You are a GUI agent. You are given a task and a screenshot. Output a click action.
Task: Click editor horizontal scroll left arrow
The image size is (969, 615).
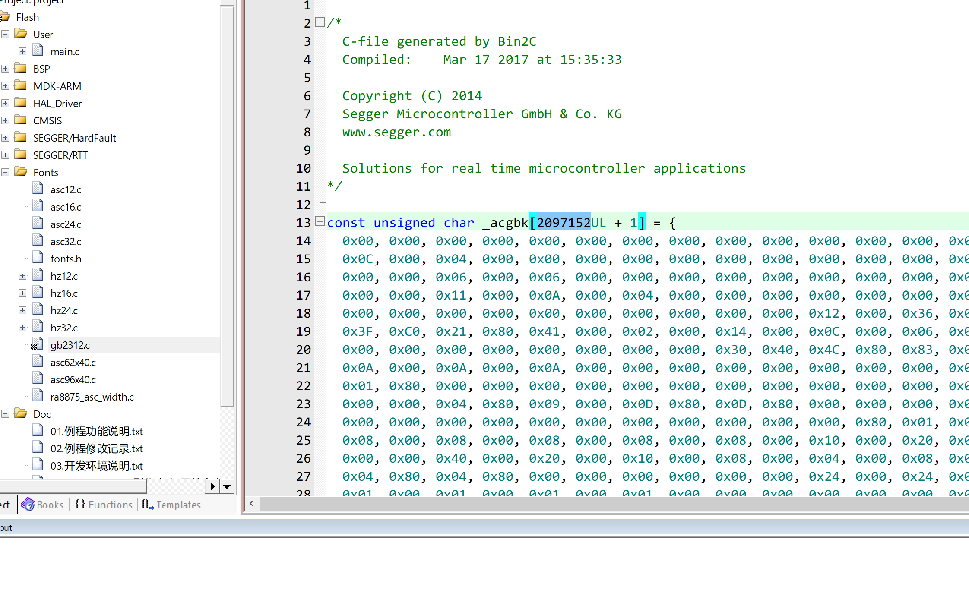(x=252, y=503)
